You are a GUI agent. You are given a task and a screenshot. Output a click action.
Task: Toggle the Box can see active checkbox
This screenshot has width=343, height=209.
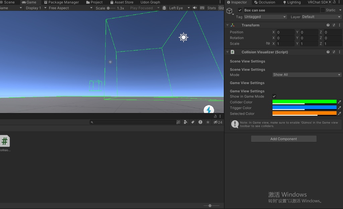(x=240, y=10)
